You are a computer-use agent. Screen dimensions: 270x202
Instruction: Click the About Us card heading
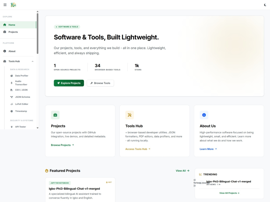208,126
